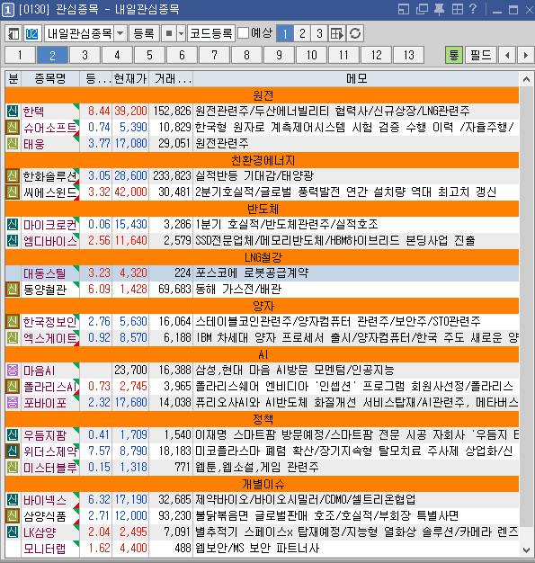
Task: Select the 모니터랩 stock name
Action: [x=45, y=549]
